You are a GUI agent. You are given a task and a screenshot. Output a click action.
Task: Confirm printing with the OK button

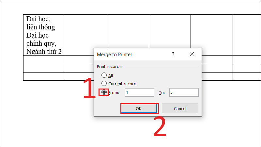(x=139, y=108)
